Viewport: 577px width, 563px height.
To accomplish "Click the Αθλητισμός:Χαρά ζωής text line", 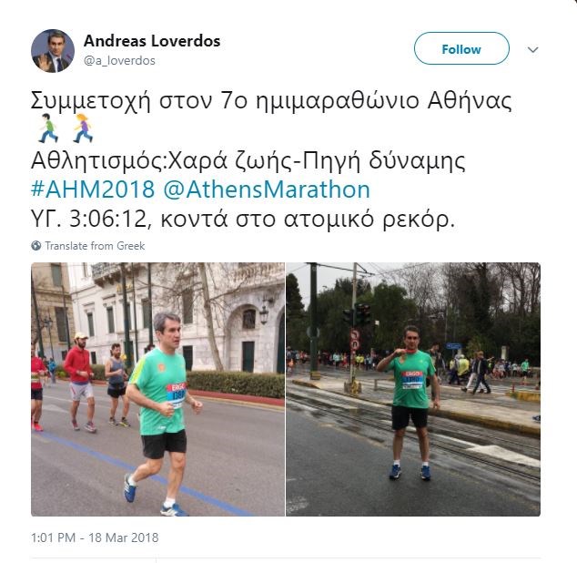I will [x=248, y=160].
